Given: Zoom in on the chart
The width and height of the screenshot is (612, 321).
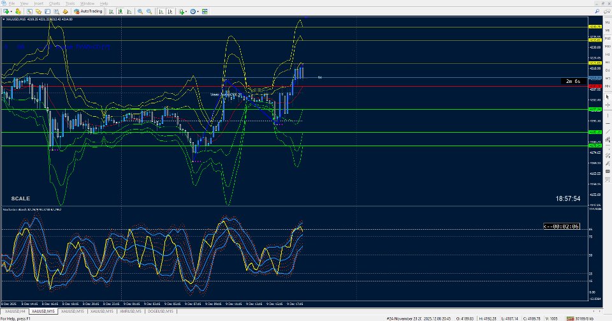Looking at the screenshot, I should coord(140,11).
